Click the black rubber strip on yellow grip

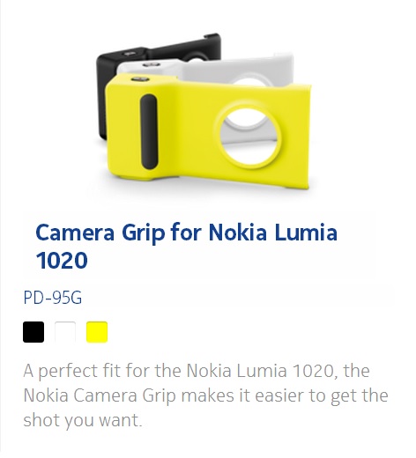click(x=149, y=131)
